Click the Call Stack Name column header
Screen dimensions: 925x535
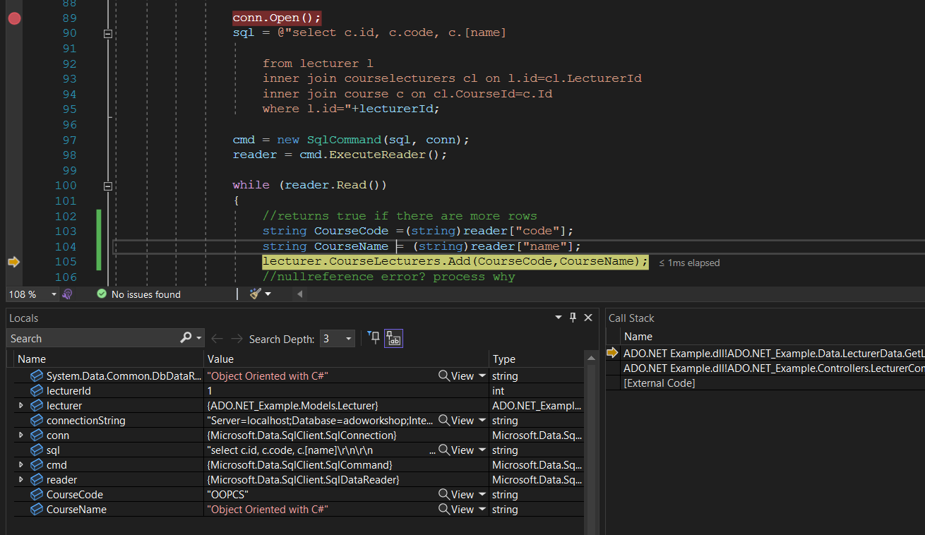[773, 337]
